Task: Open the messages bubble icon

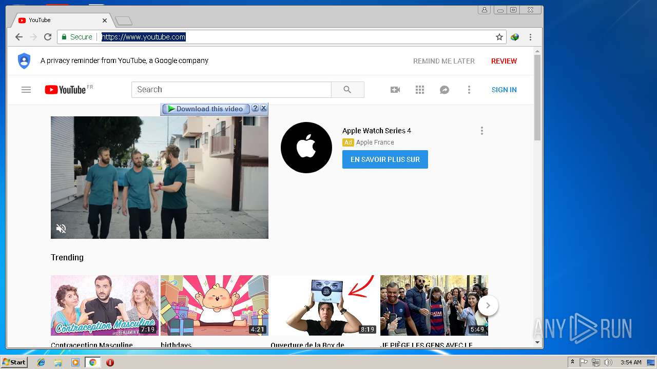Action: point(445,90)
